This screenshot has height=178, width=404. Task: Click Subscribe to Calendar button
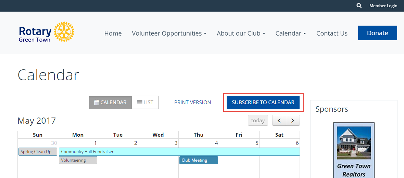pos(263,102)
